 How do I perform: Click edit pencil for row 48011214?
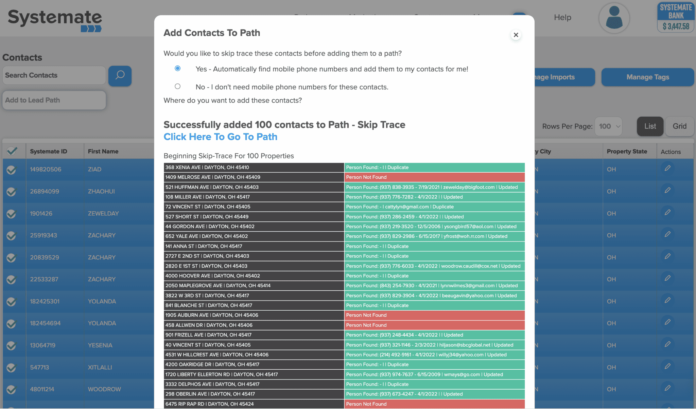667,388
